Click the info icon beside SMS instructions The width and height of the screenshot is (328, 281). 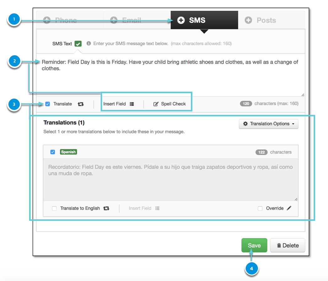(x=89, y=44)
